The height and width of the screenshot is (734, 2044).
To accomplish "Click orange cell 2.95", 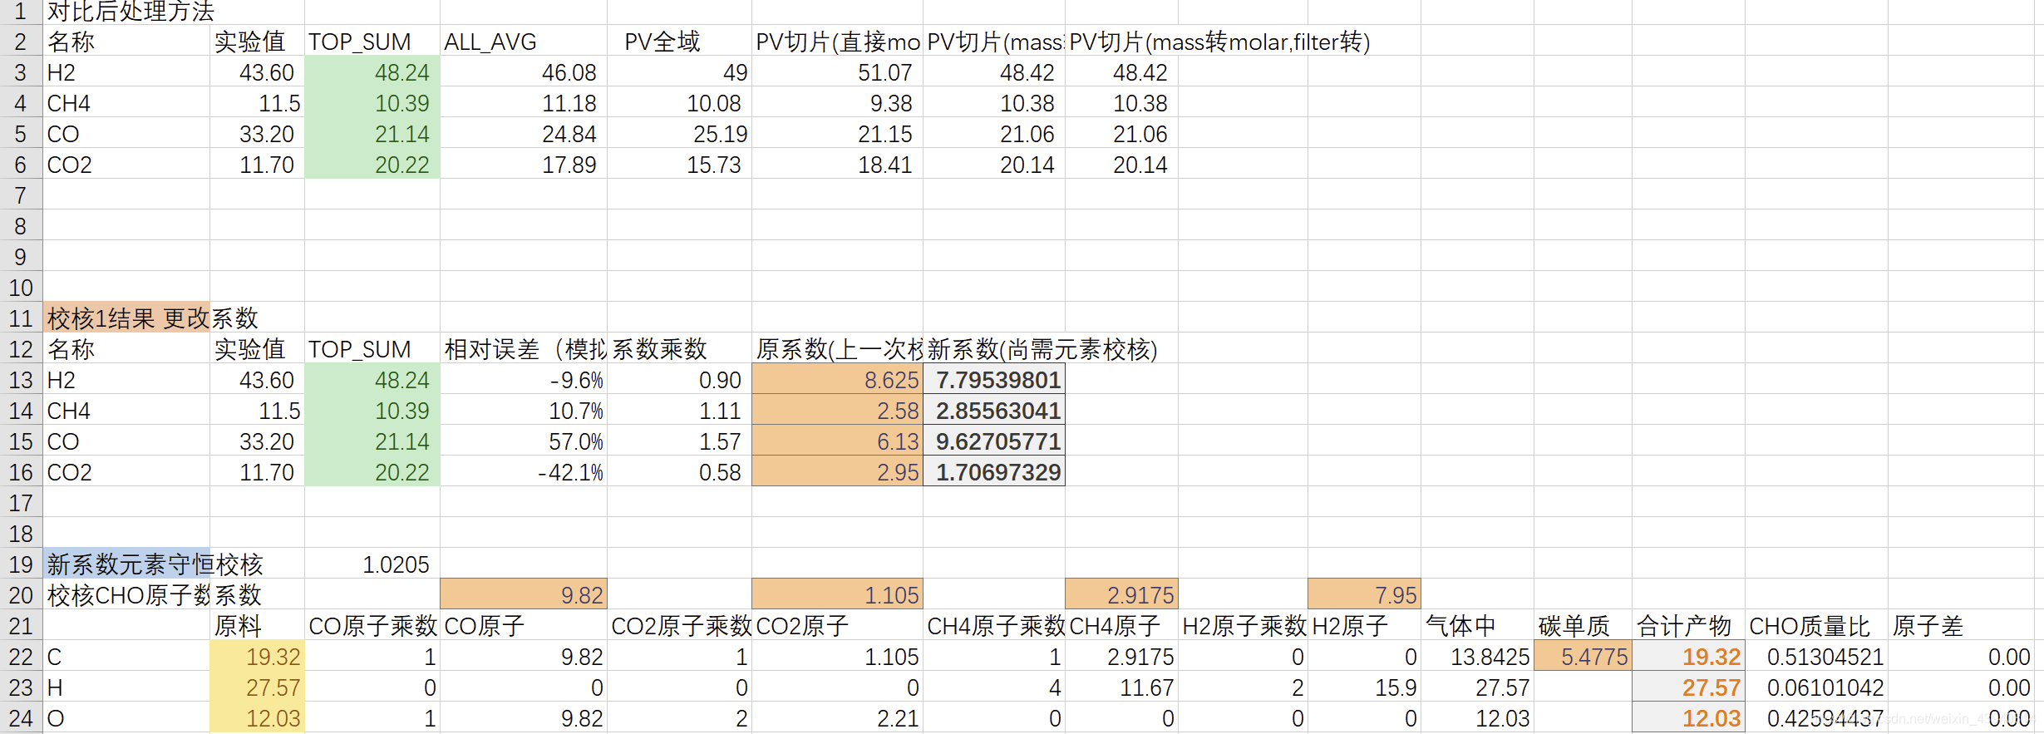I will click(837, 471).
